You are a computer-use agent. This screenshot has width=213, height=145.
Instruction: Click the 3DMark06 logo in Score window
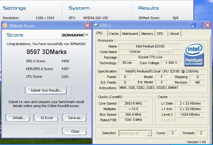[x=75, y=35]
